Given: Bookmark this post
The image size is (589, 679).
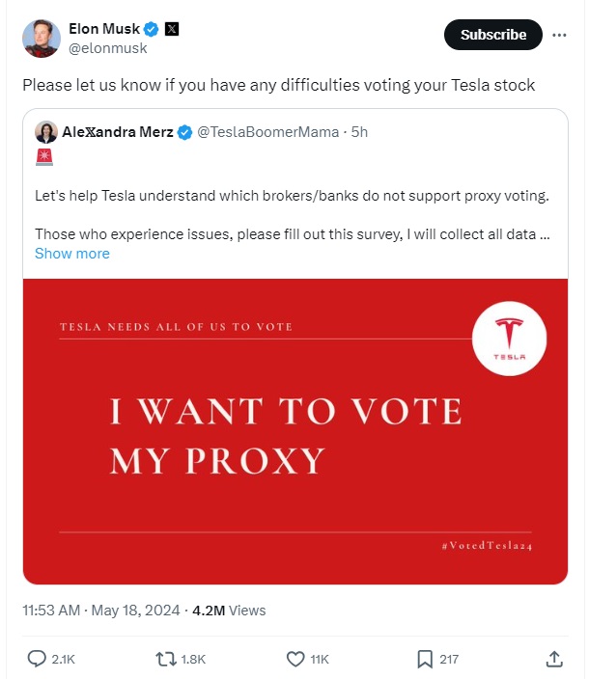Looking at the screenshot, I should 425,659.
